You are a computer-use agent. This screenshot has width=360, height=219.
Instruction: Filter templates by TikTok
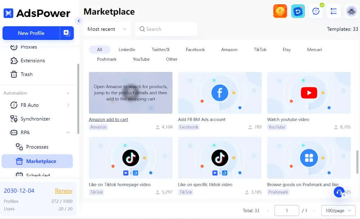click(260, 50)
